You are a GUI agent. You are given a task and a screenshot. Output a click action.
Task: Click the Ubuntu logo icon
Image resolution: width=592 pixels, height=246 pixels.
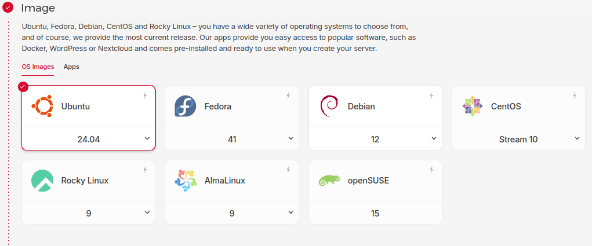(42, 107)
